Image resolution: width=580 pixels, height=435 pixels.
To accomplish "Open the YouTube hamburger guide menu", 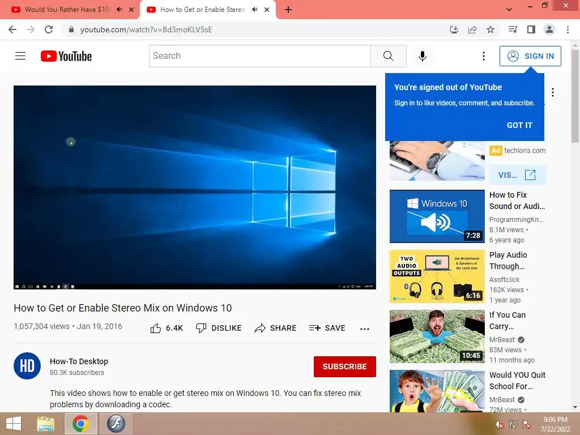I will 20,56.
